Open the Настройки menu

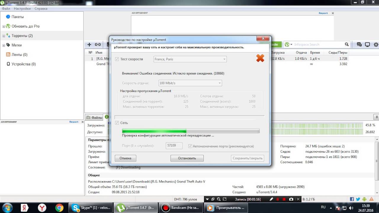click(22, 9)
